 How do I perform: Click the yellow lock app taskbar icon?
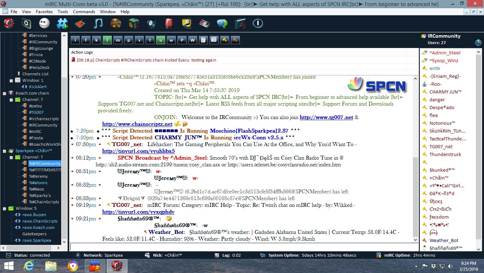point(73,266)
